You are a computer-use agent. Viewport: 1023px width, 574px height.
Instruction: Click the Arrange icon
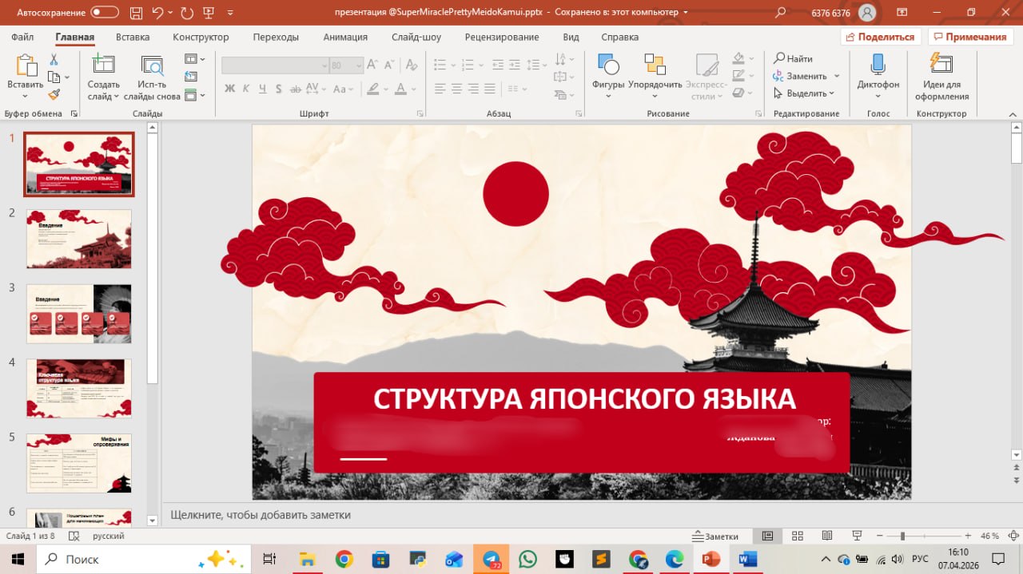click(655, 65)
